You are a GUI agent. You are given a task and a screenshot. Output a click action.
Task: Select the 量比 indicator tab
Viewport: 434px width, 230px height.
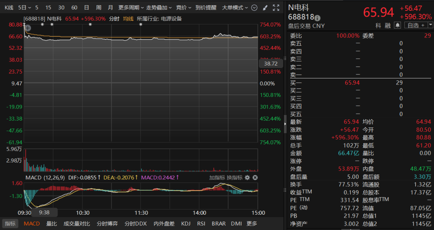(51, 224)
